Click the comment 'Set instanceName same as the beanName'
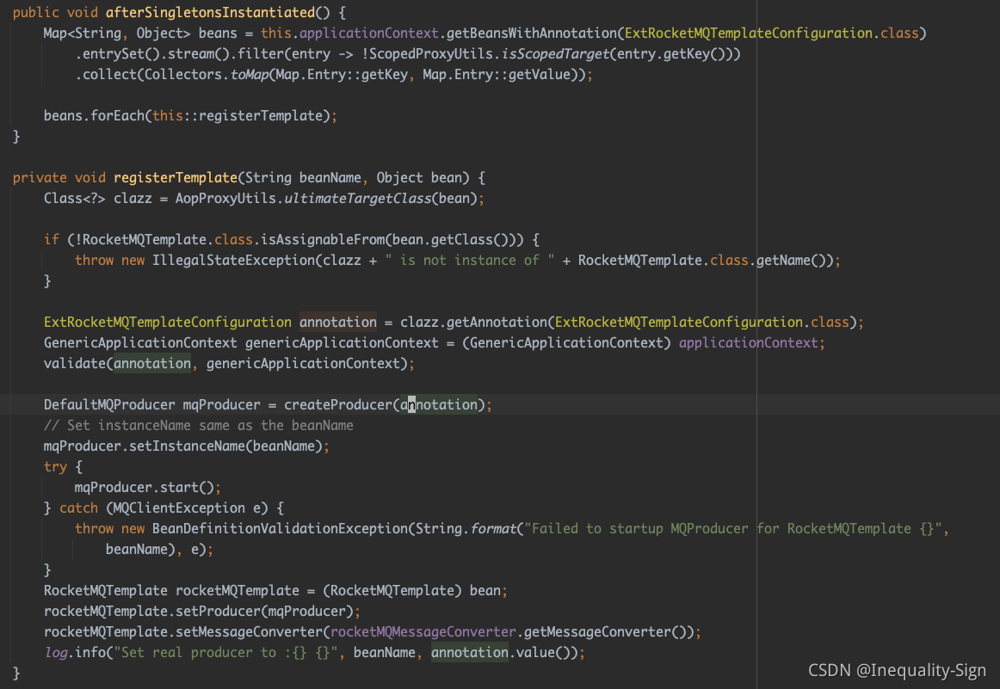This screenshot has width=1000, height=689. 198,425
